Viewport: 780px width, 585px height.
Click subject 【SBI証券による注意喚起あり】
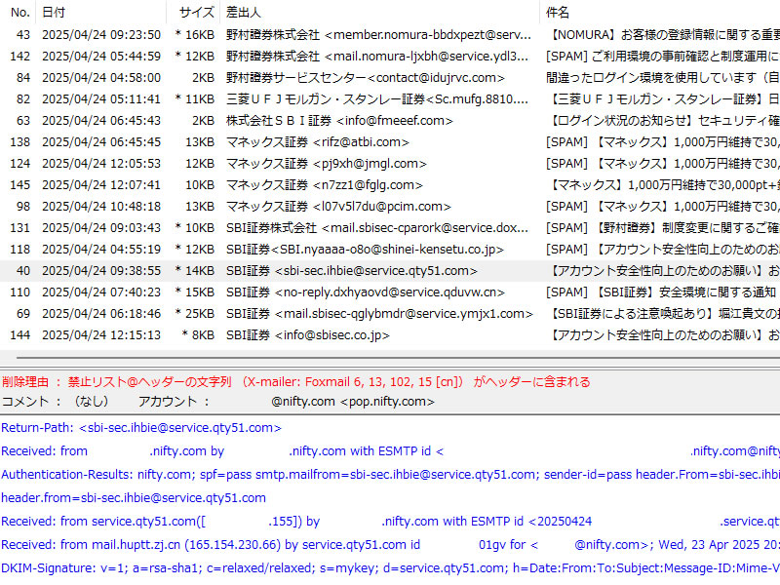[x=663, y=313]
